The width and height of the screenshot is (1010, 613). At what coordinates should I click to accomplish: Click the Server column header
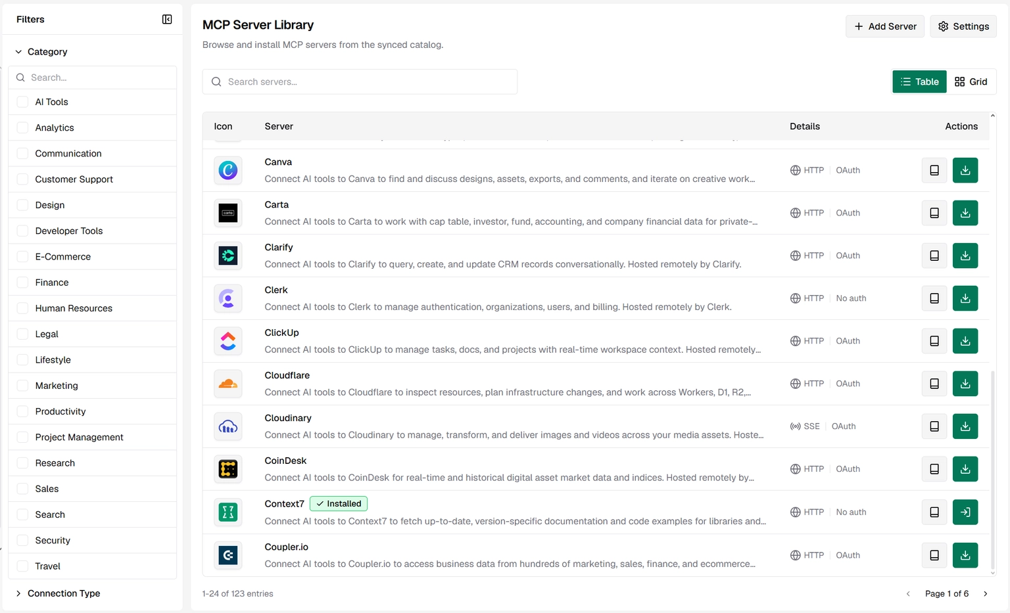pos(279,126)
